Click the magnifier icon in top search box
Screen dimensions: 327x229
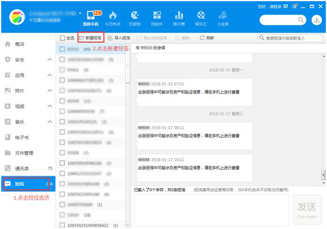point(301,20)
